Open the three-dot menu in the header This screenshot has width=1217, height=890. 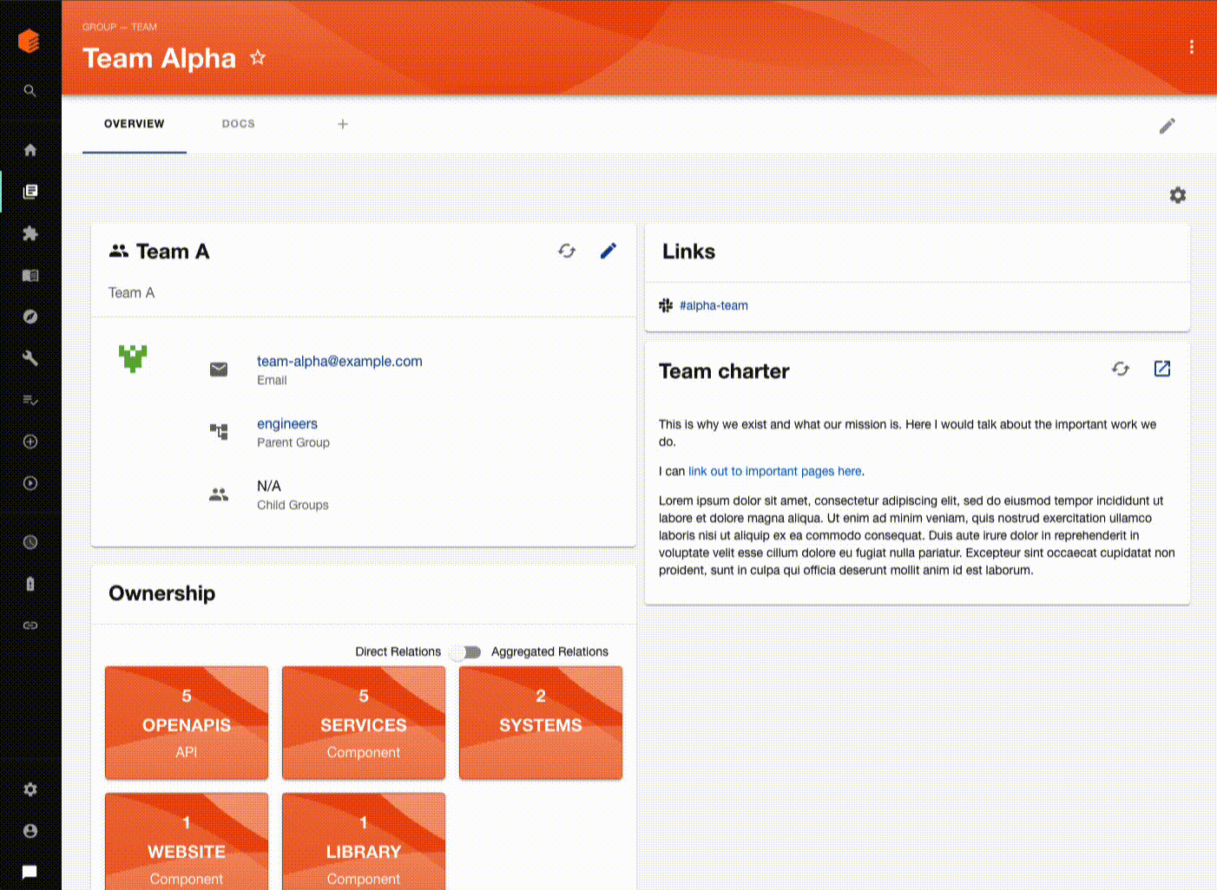pos(1191,47)
